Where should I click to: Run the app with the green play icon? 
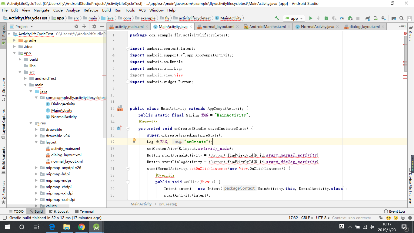coord(311,18)
